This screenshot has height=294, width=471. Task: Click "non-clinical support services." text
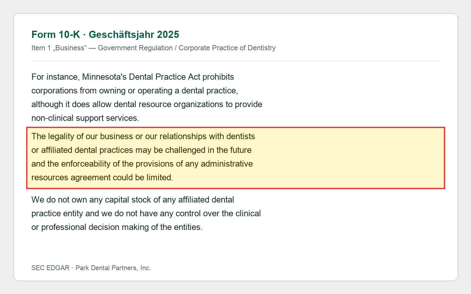click(85, 118)
